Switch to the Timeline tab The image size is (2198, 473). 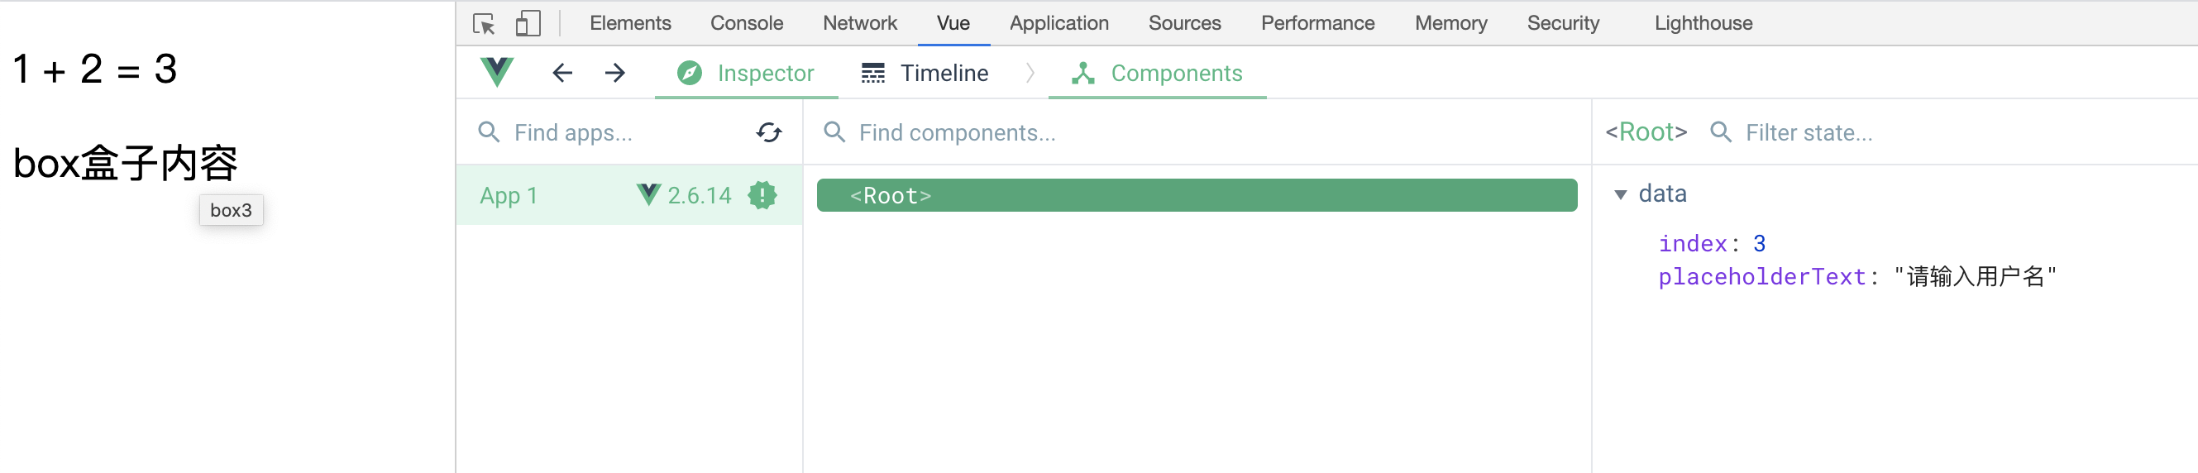click(x=925, y=74)
